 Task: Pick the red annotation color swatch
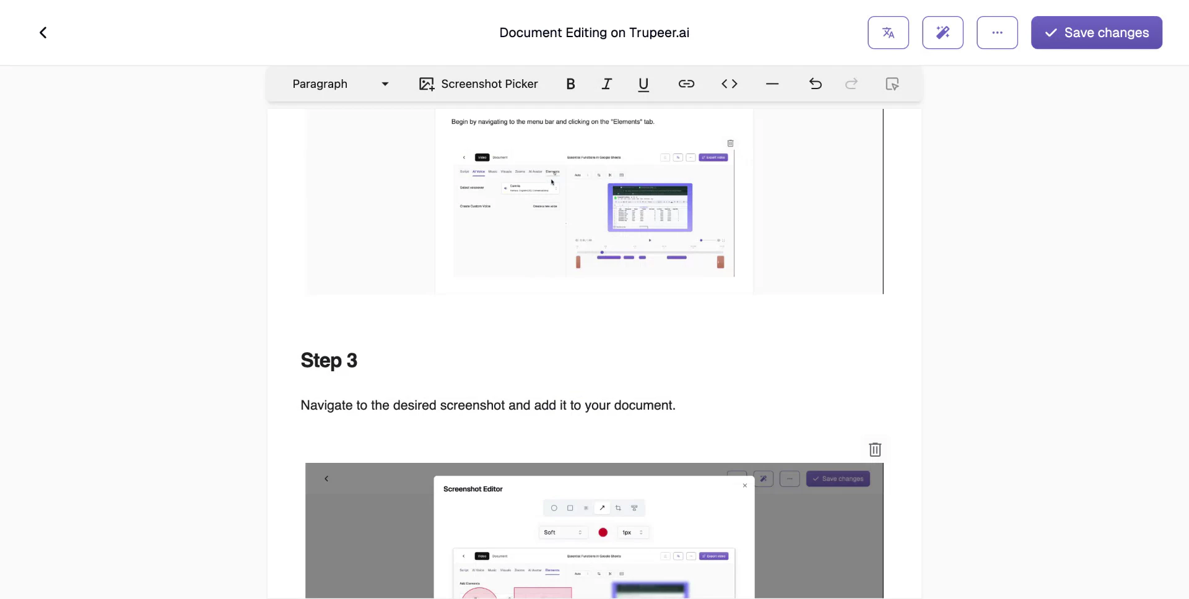(603, 532)
